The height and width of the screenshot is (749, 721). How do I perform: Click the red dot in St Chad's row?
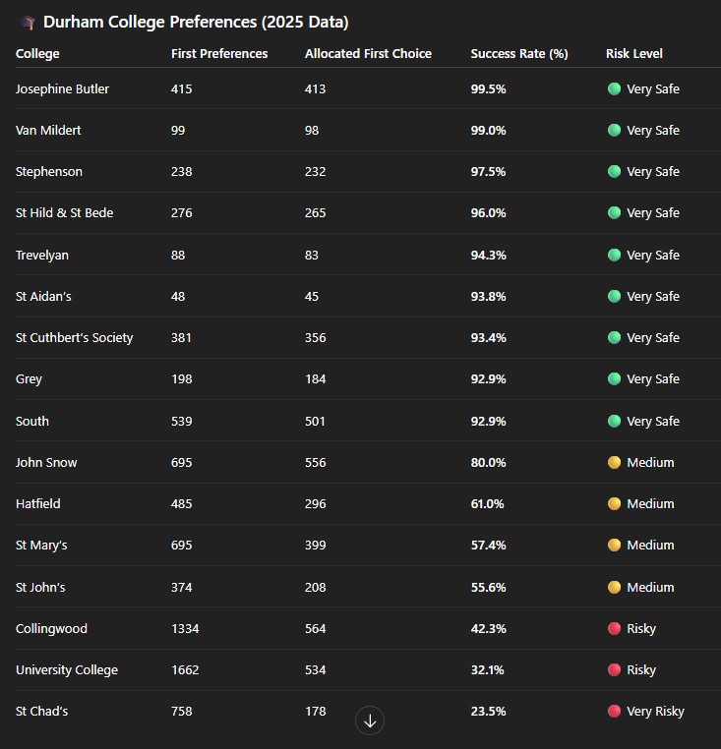pos(614,712)
